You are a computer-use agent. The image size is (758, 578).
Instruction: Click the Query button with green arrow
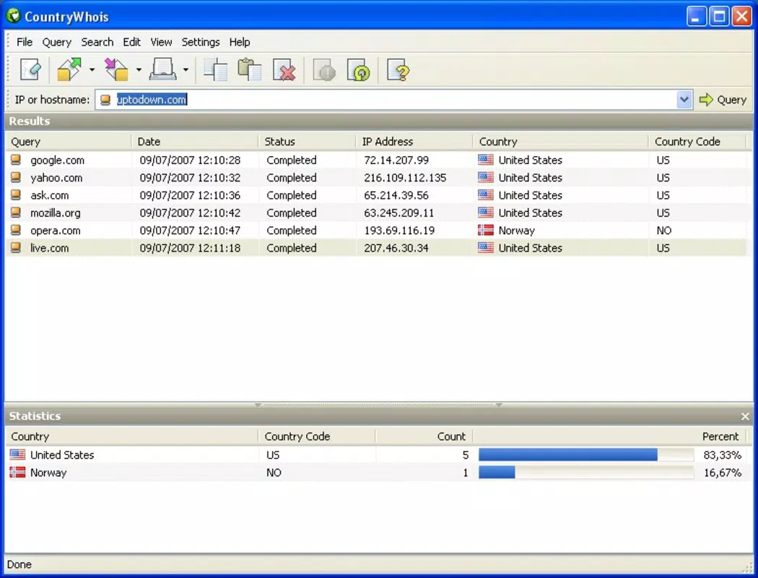[x=723, y=100]
